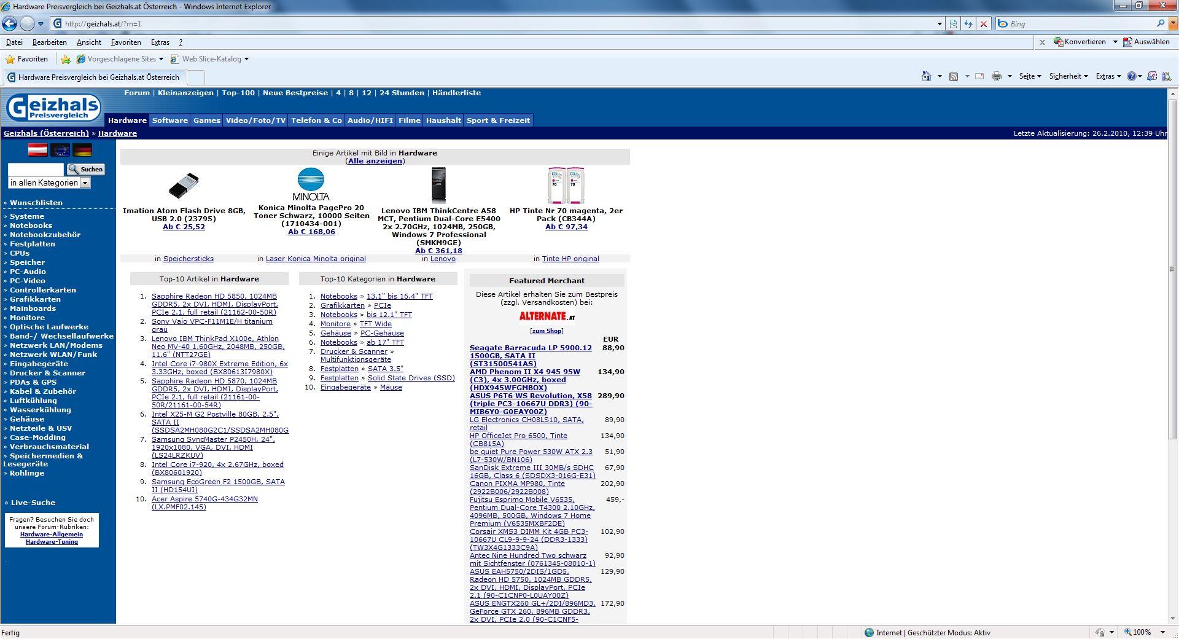Click the Home icon in the command bar
The width and height of the screenshot is (1179, 639).
point(926,76)
